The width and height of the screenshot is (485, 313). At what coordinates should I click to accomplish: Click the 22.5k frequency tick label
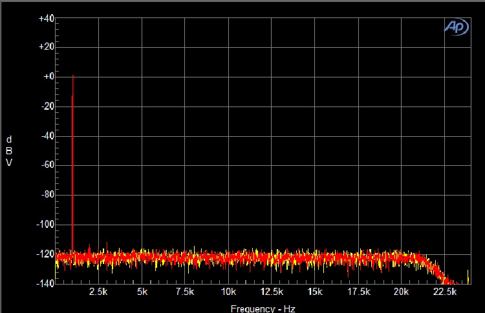[x=445, y=292]
